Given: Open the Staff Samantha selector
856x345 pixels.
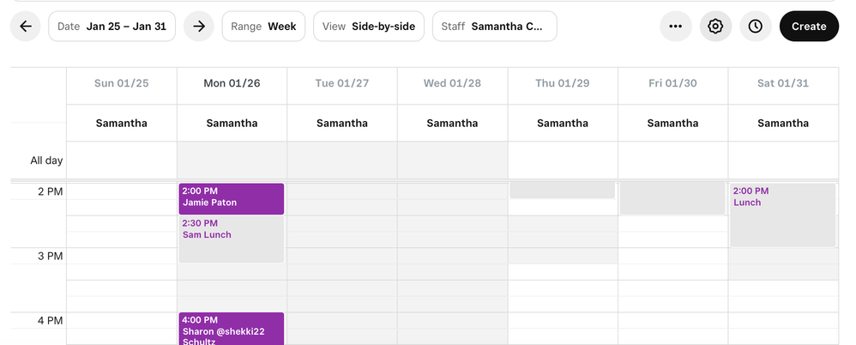Looking at the screenshot, I should [x=494, y=27].
